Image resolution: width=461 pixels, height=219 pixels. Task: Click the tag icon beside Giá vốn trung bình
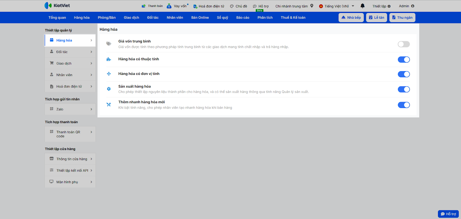pyautogui.click(x=109, y=44)
